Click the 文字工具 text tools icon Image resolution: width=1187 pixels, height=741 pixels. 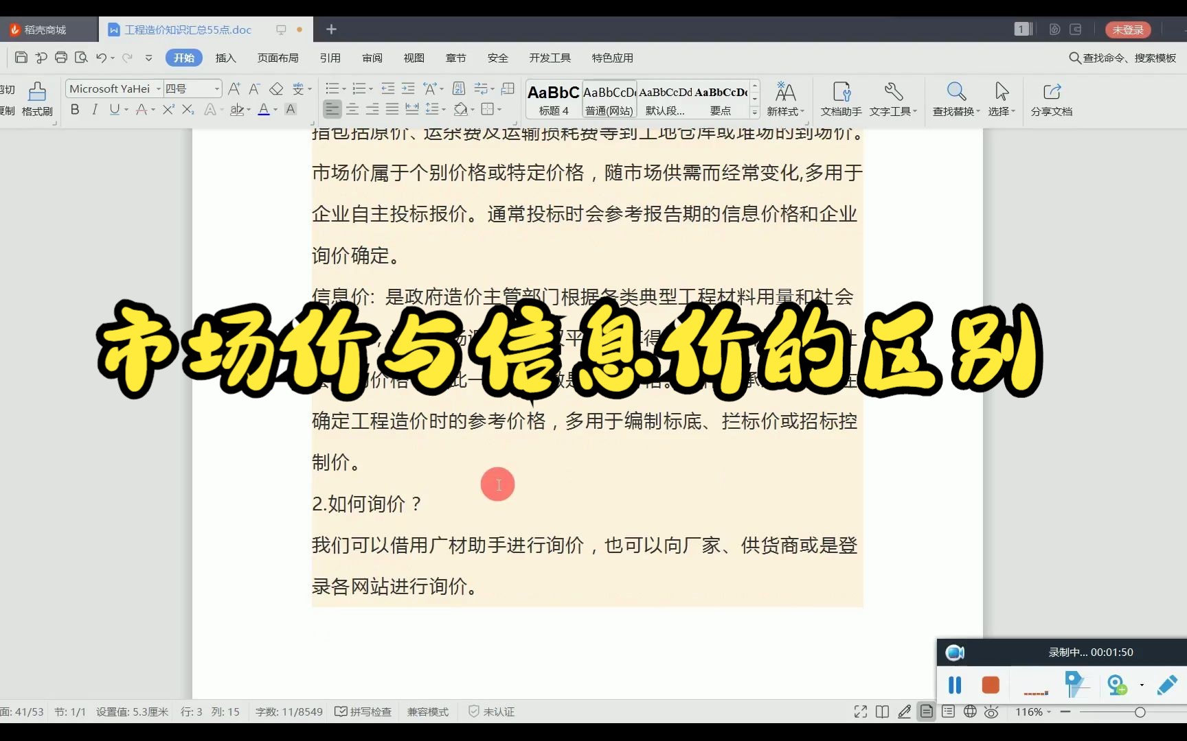click(x=892, y=99)
